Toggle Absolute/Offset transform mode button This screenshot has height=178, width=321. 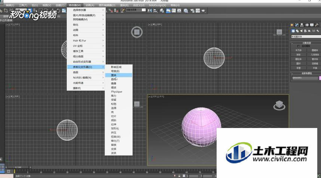point(184,176)
